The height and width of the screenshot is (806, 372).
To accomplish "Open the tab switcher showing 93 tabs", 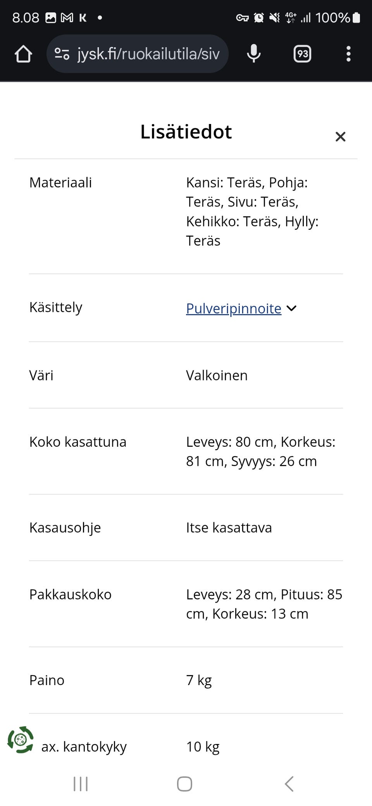I will [302, 54].
